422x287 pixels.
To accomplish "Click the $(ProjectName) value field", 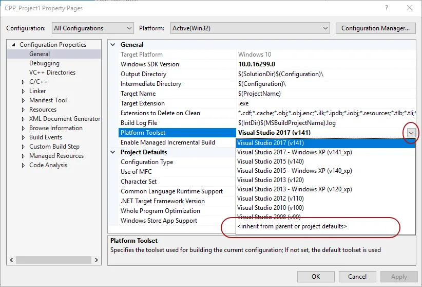I will 325,94.
